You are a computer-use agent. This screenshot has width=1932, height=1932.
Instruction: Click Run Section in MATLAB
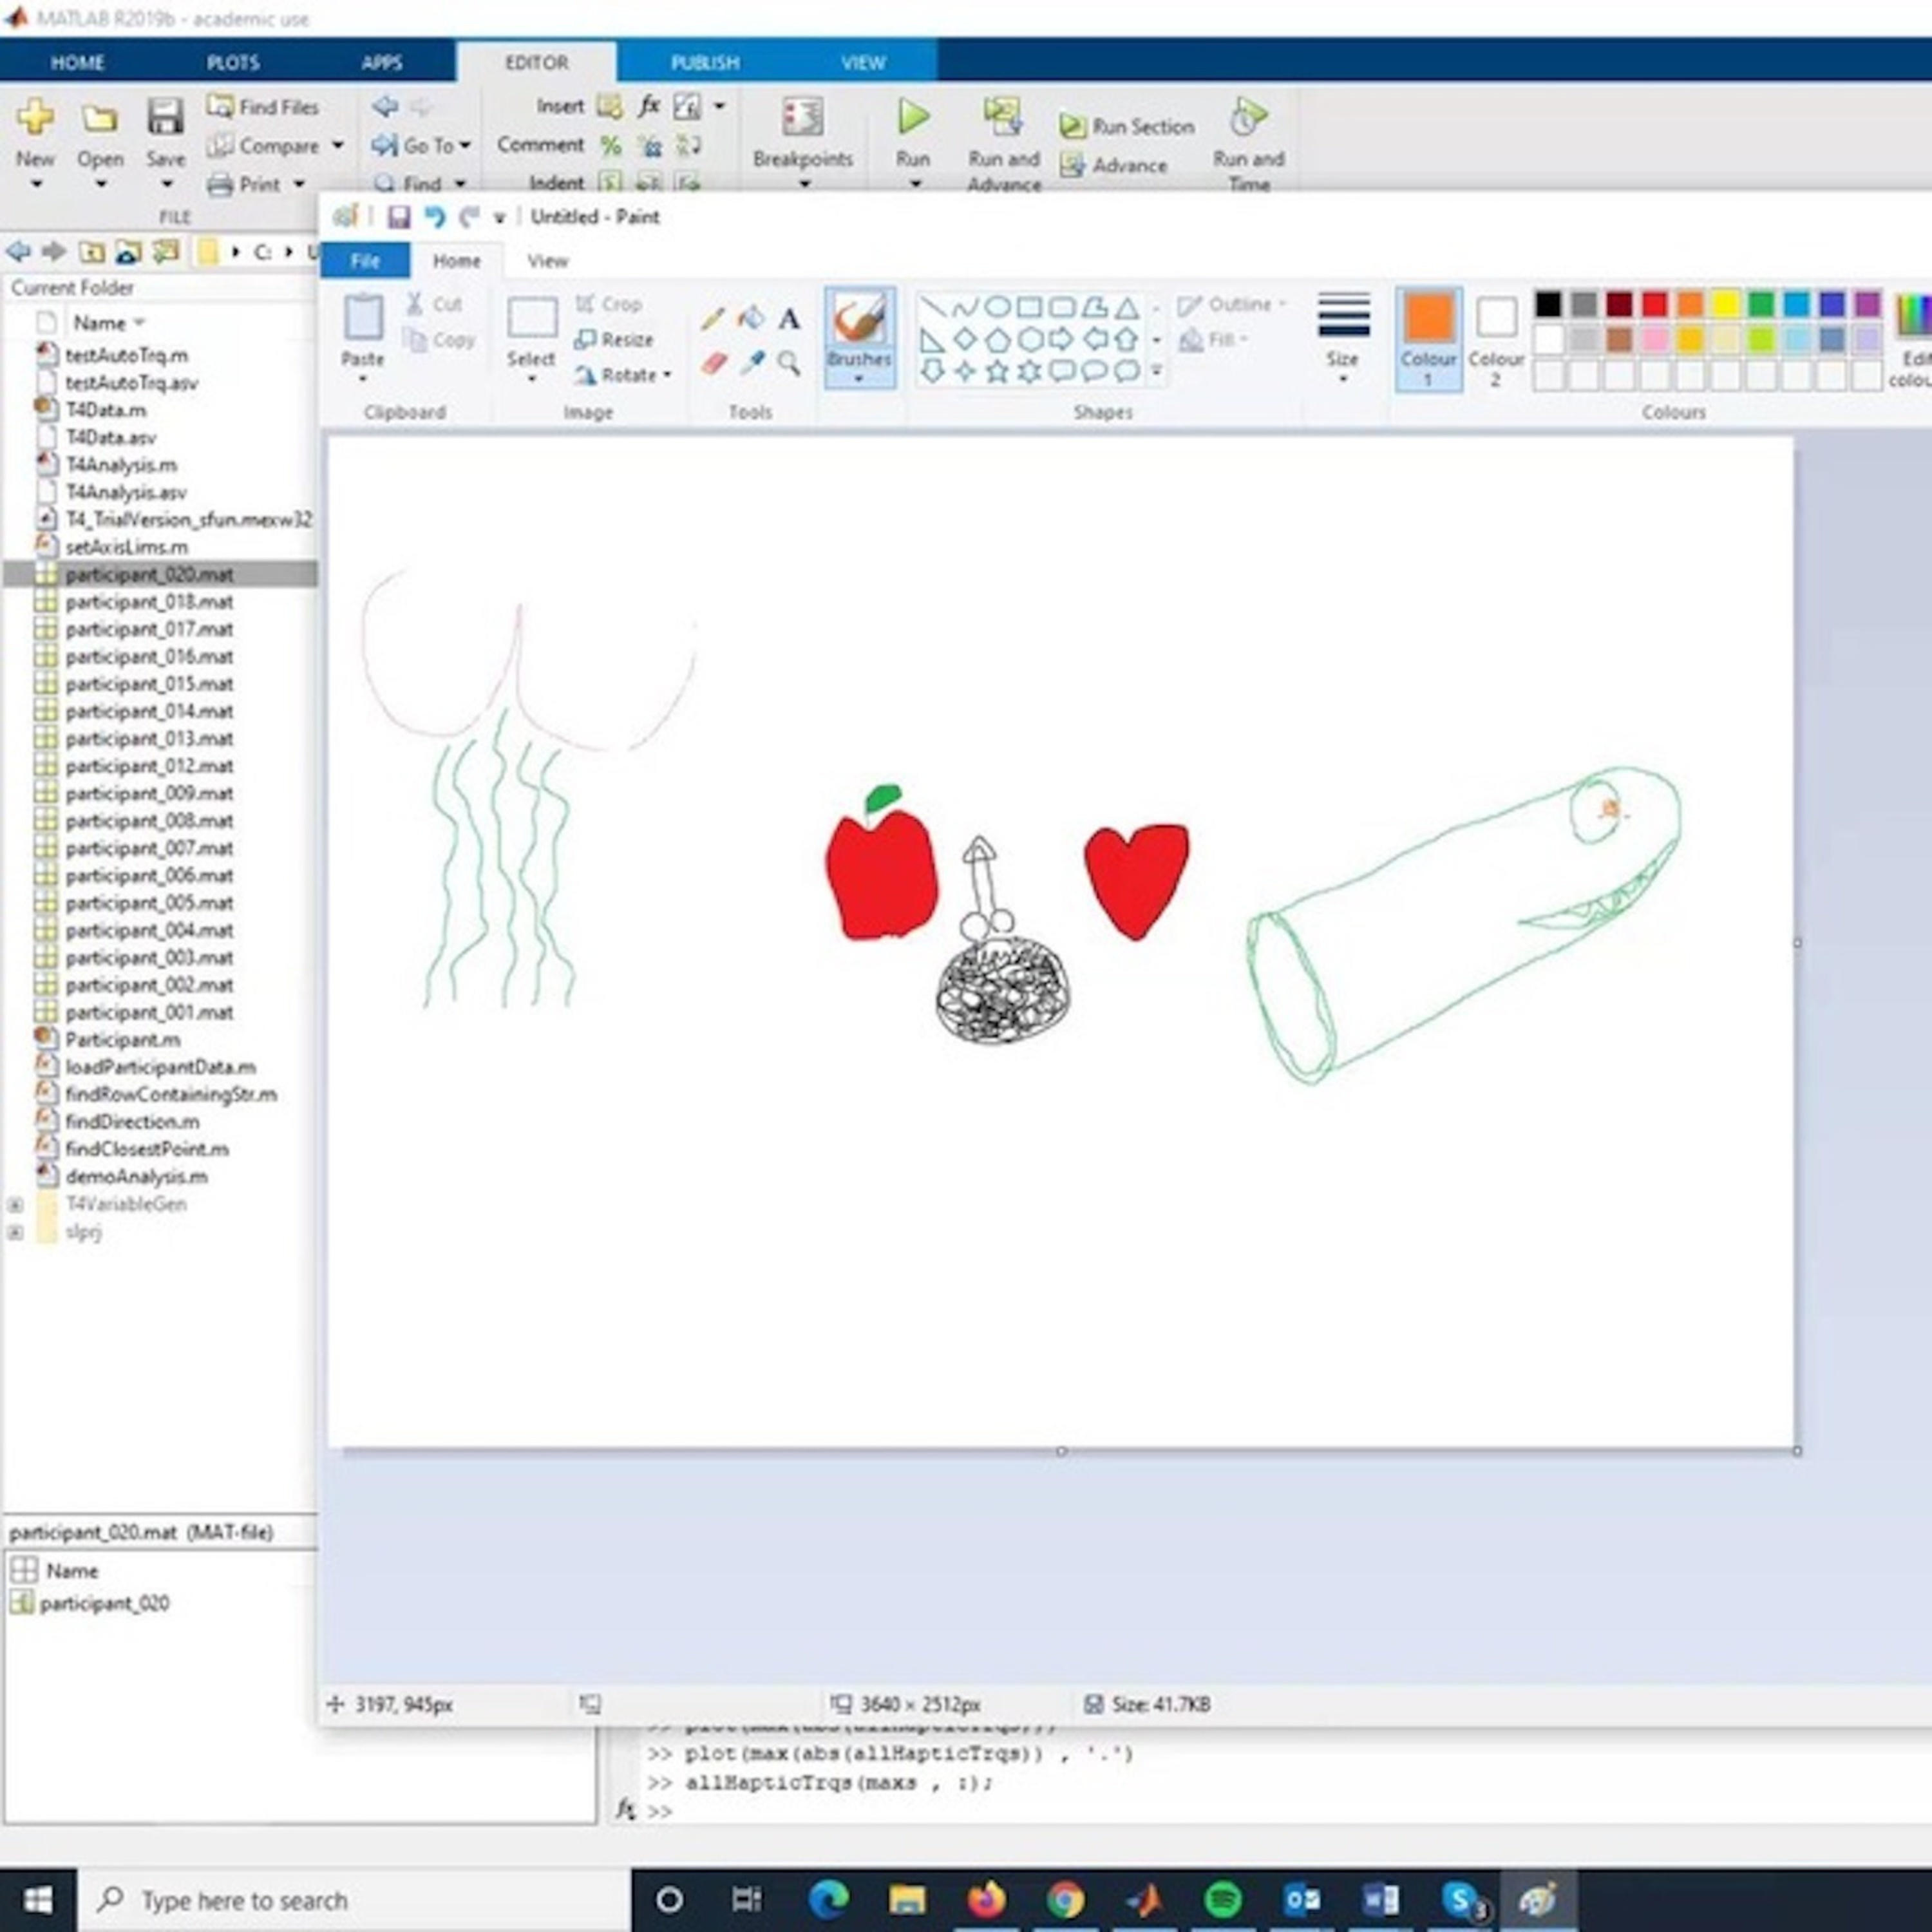(x=1127, y=126)
